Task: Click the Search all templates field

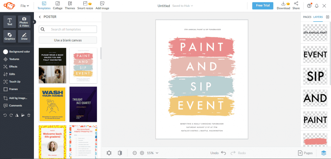Action: pyautogui.click(x=68, y=29)
